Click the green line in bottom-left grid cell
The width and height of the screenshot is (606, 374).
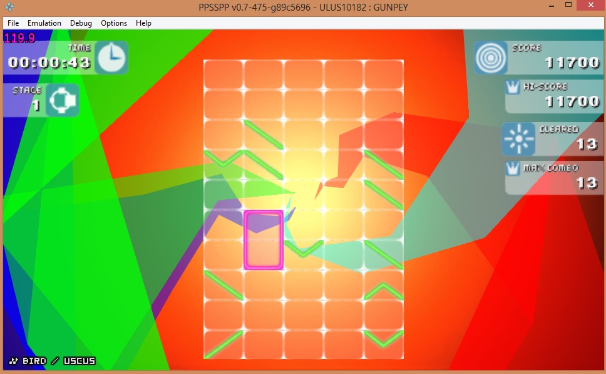pyautogui.click(x=223, y=345)
